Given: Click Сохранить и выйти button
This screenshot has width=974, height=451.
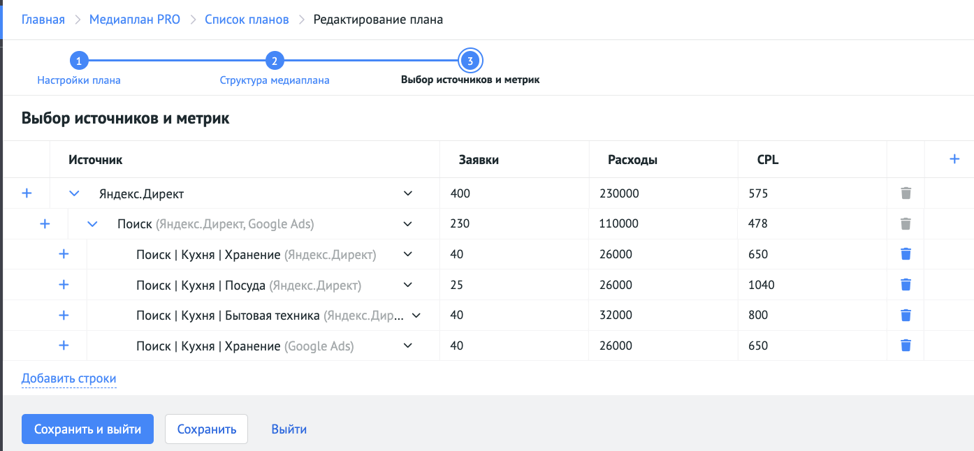Looking at the screenshot, I should [x=87, y=429].
